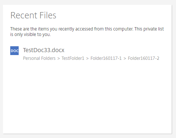The width and height of the screenshot is (176, 138).
Task: Open TestFolder1 from the file path
Action: point(73,58)
